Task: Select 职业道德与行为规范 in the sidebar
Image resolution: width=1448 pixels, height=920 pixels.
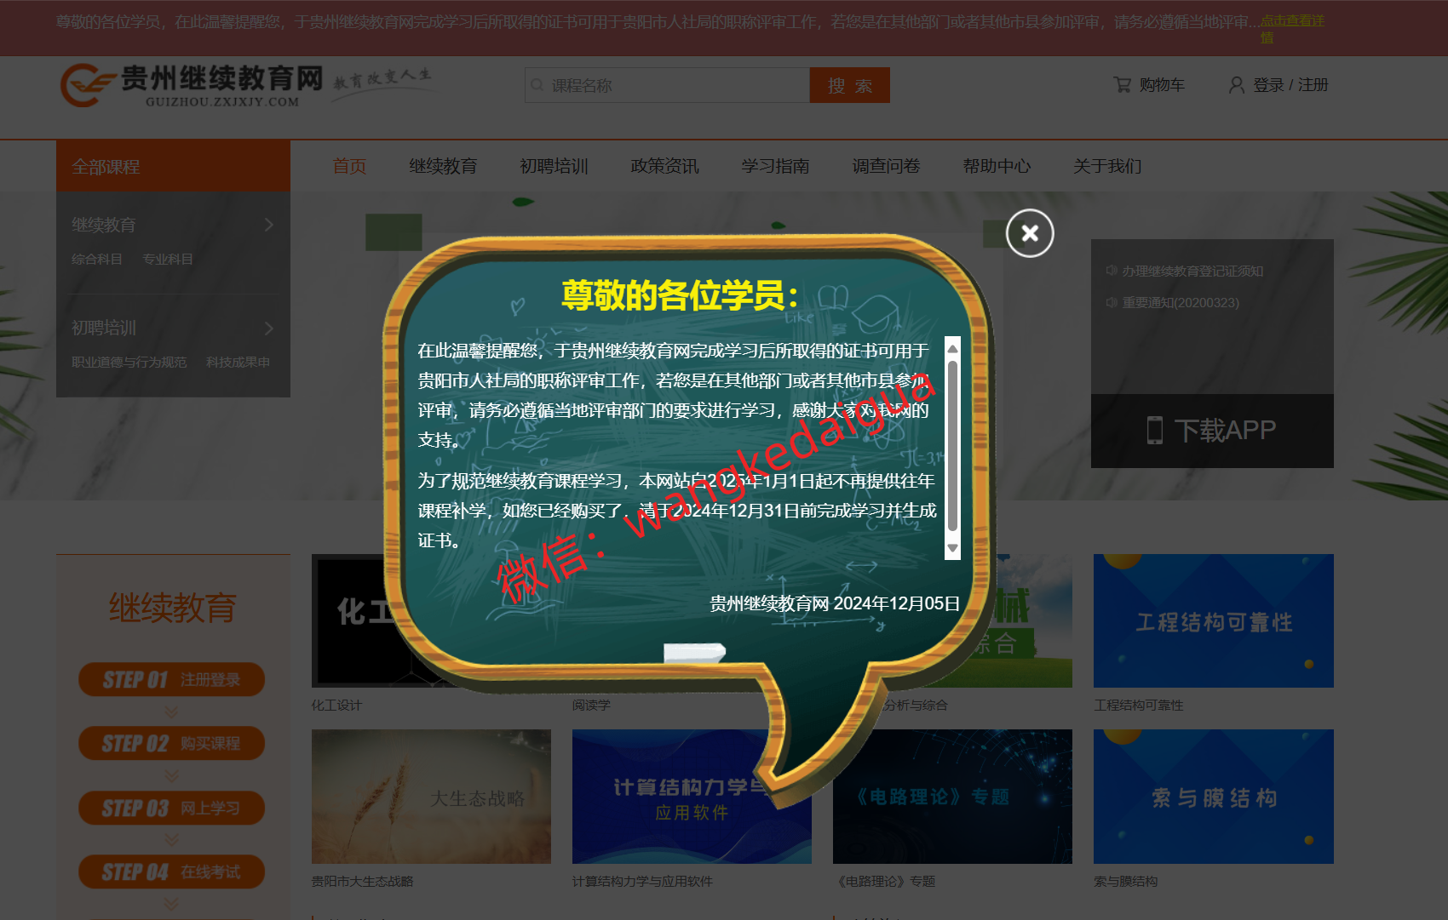Action: point(129,362)
